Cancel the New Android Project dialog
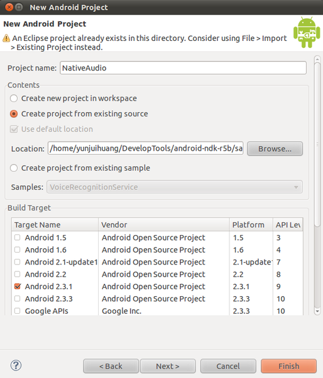 coord(228,366)
